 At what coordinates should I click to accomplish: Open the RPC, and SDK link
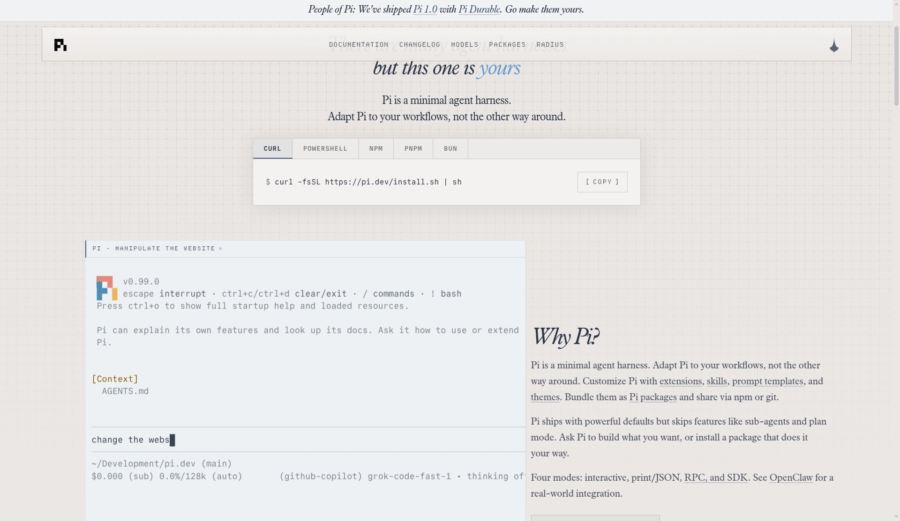[x=716, y=477]
